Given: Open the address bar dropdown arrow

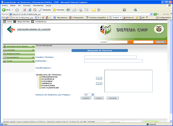Looking at the screenshot, I should click(x=151, y=14).
